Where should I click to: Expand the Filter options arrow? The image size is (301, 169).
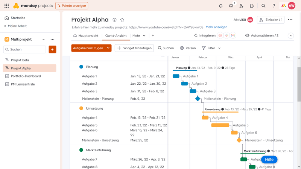pyautogui.click(x=219, y=48)
